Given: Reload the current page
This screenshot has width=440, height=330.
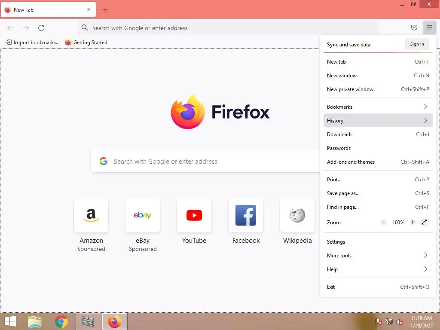Looking at the screenshot, I should 41,28.
